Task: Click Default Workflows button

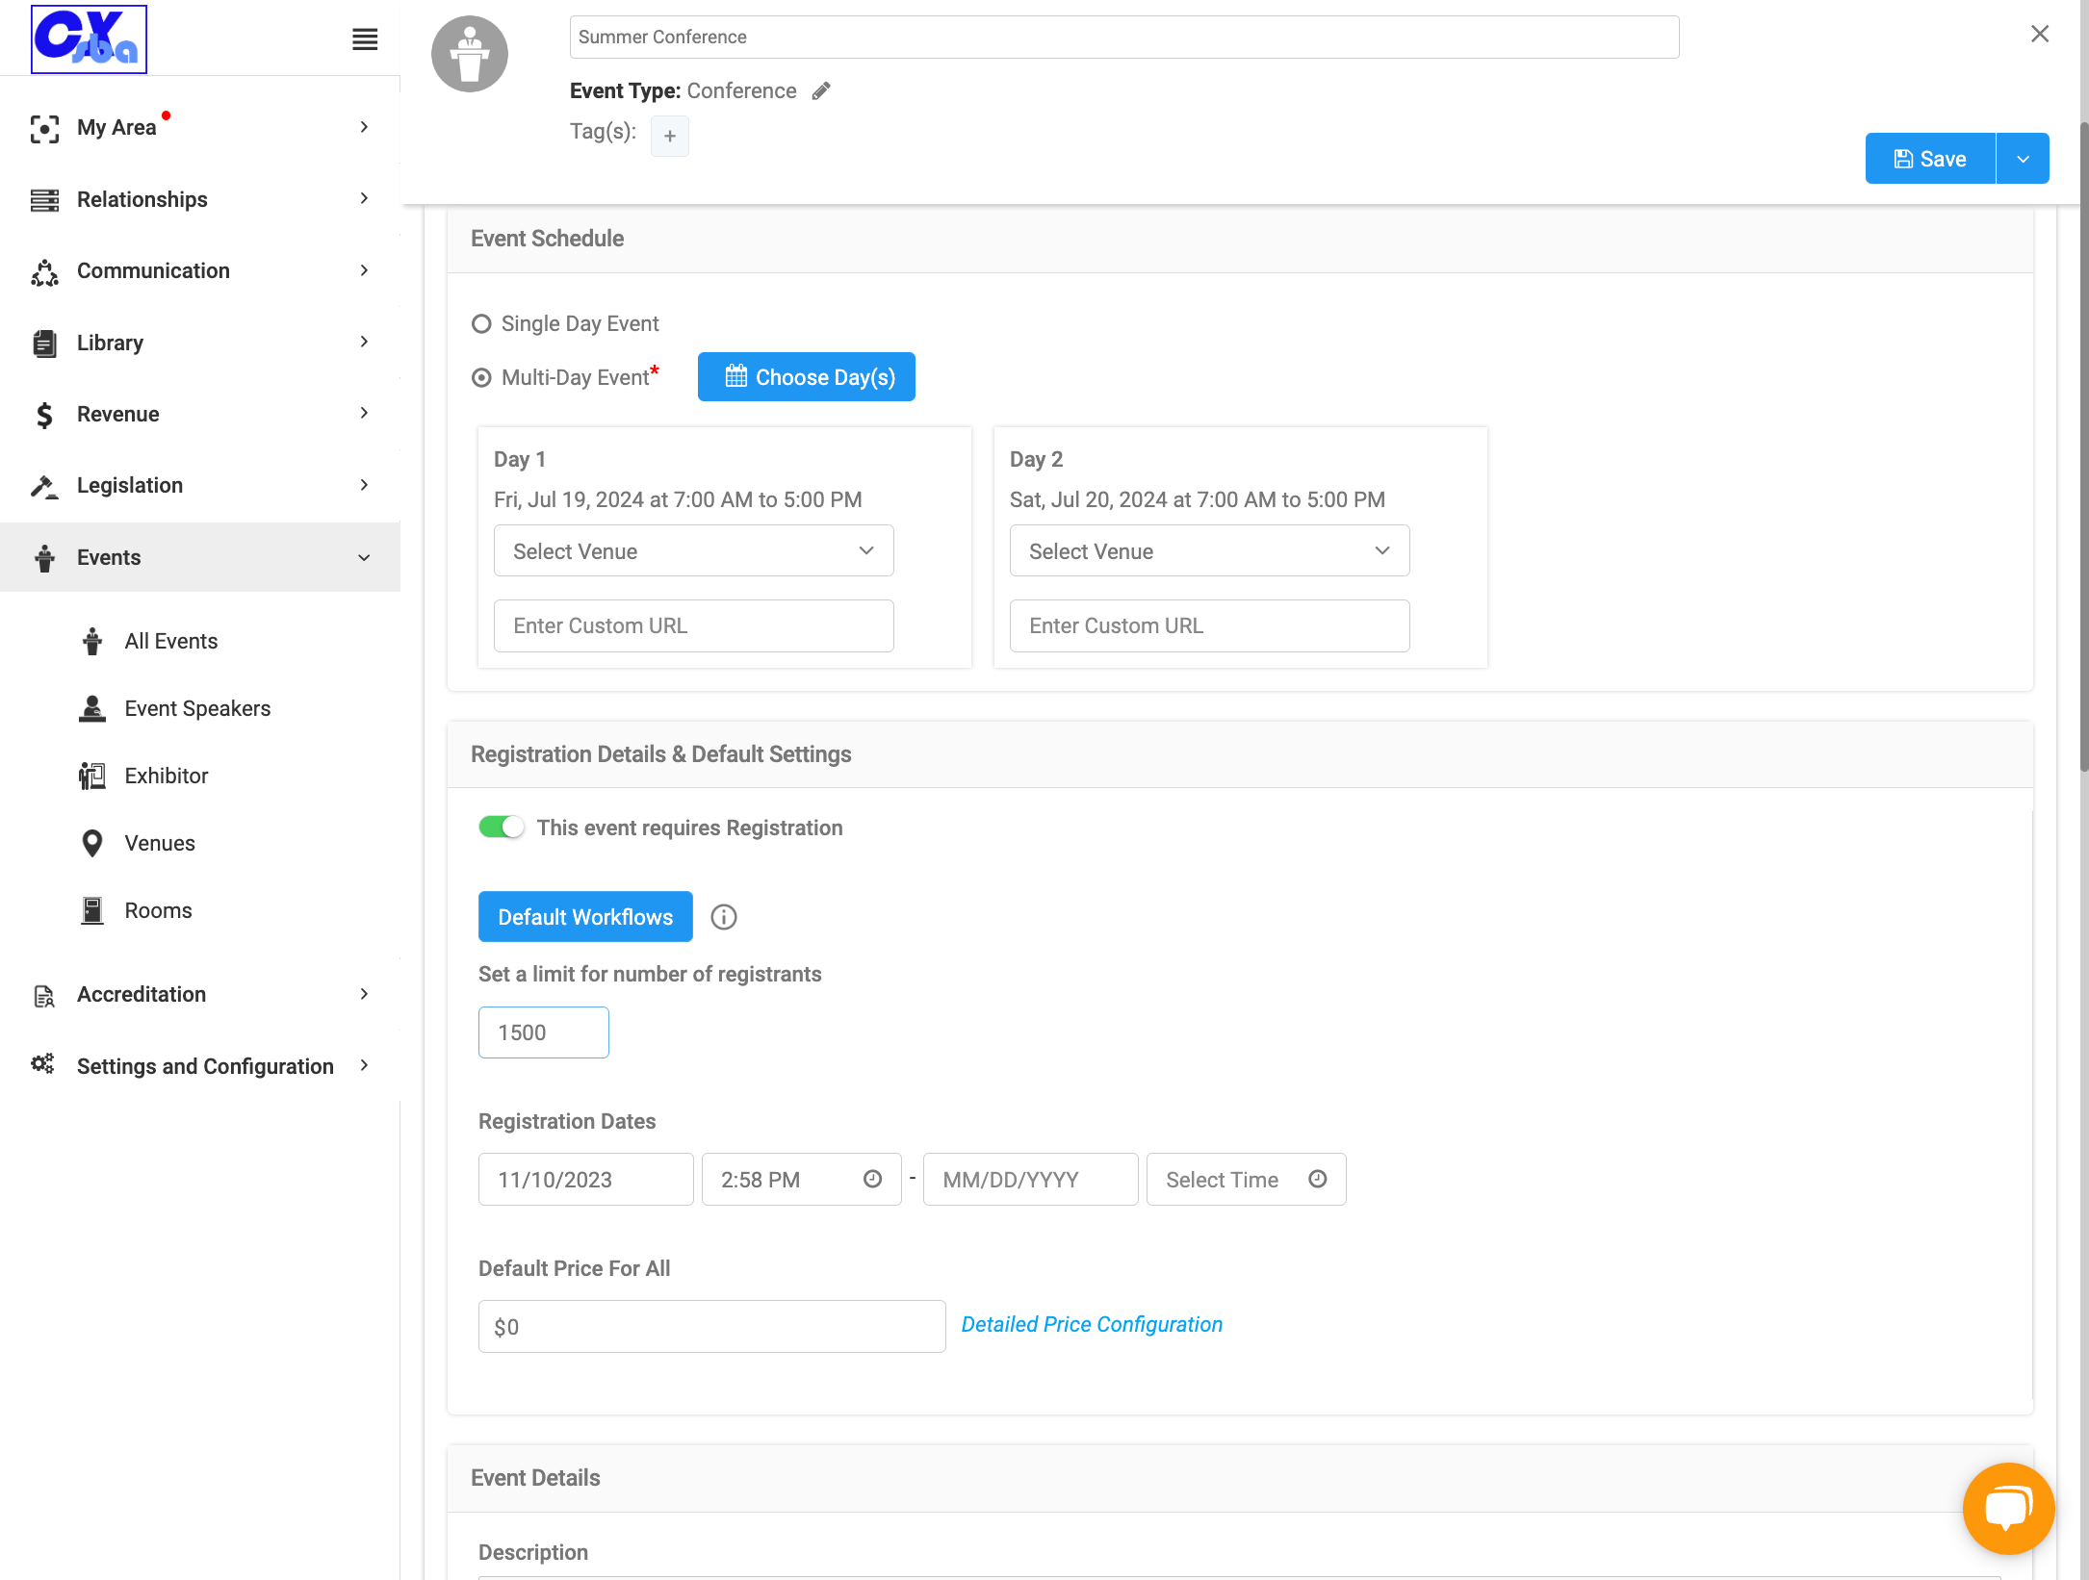Action: pos(585,917)
